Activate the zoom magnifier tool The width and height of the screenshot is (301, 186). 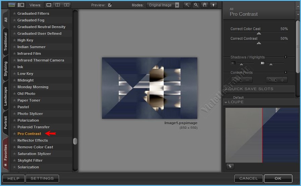(x=196, y=5)
